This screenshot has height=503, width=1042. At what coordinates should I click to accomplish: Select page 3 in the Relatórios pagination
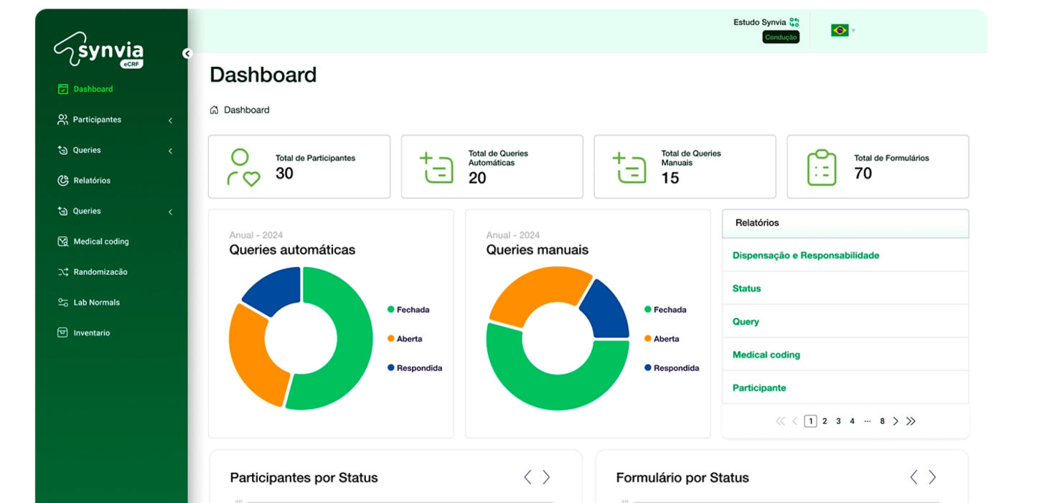838,420
